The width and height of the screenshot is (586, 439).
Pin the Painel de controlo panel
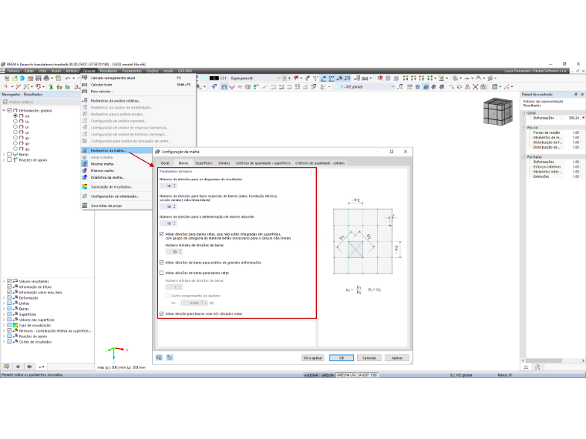pos(575,95)
